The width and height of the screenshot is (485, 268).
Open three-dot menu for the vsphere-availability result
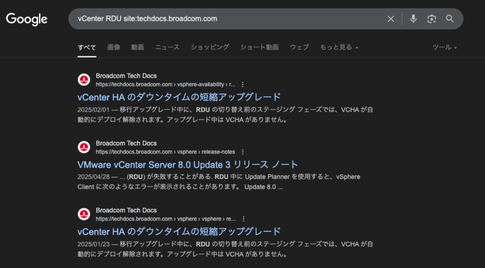point(243,84)
